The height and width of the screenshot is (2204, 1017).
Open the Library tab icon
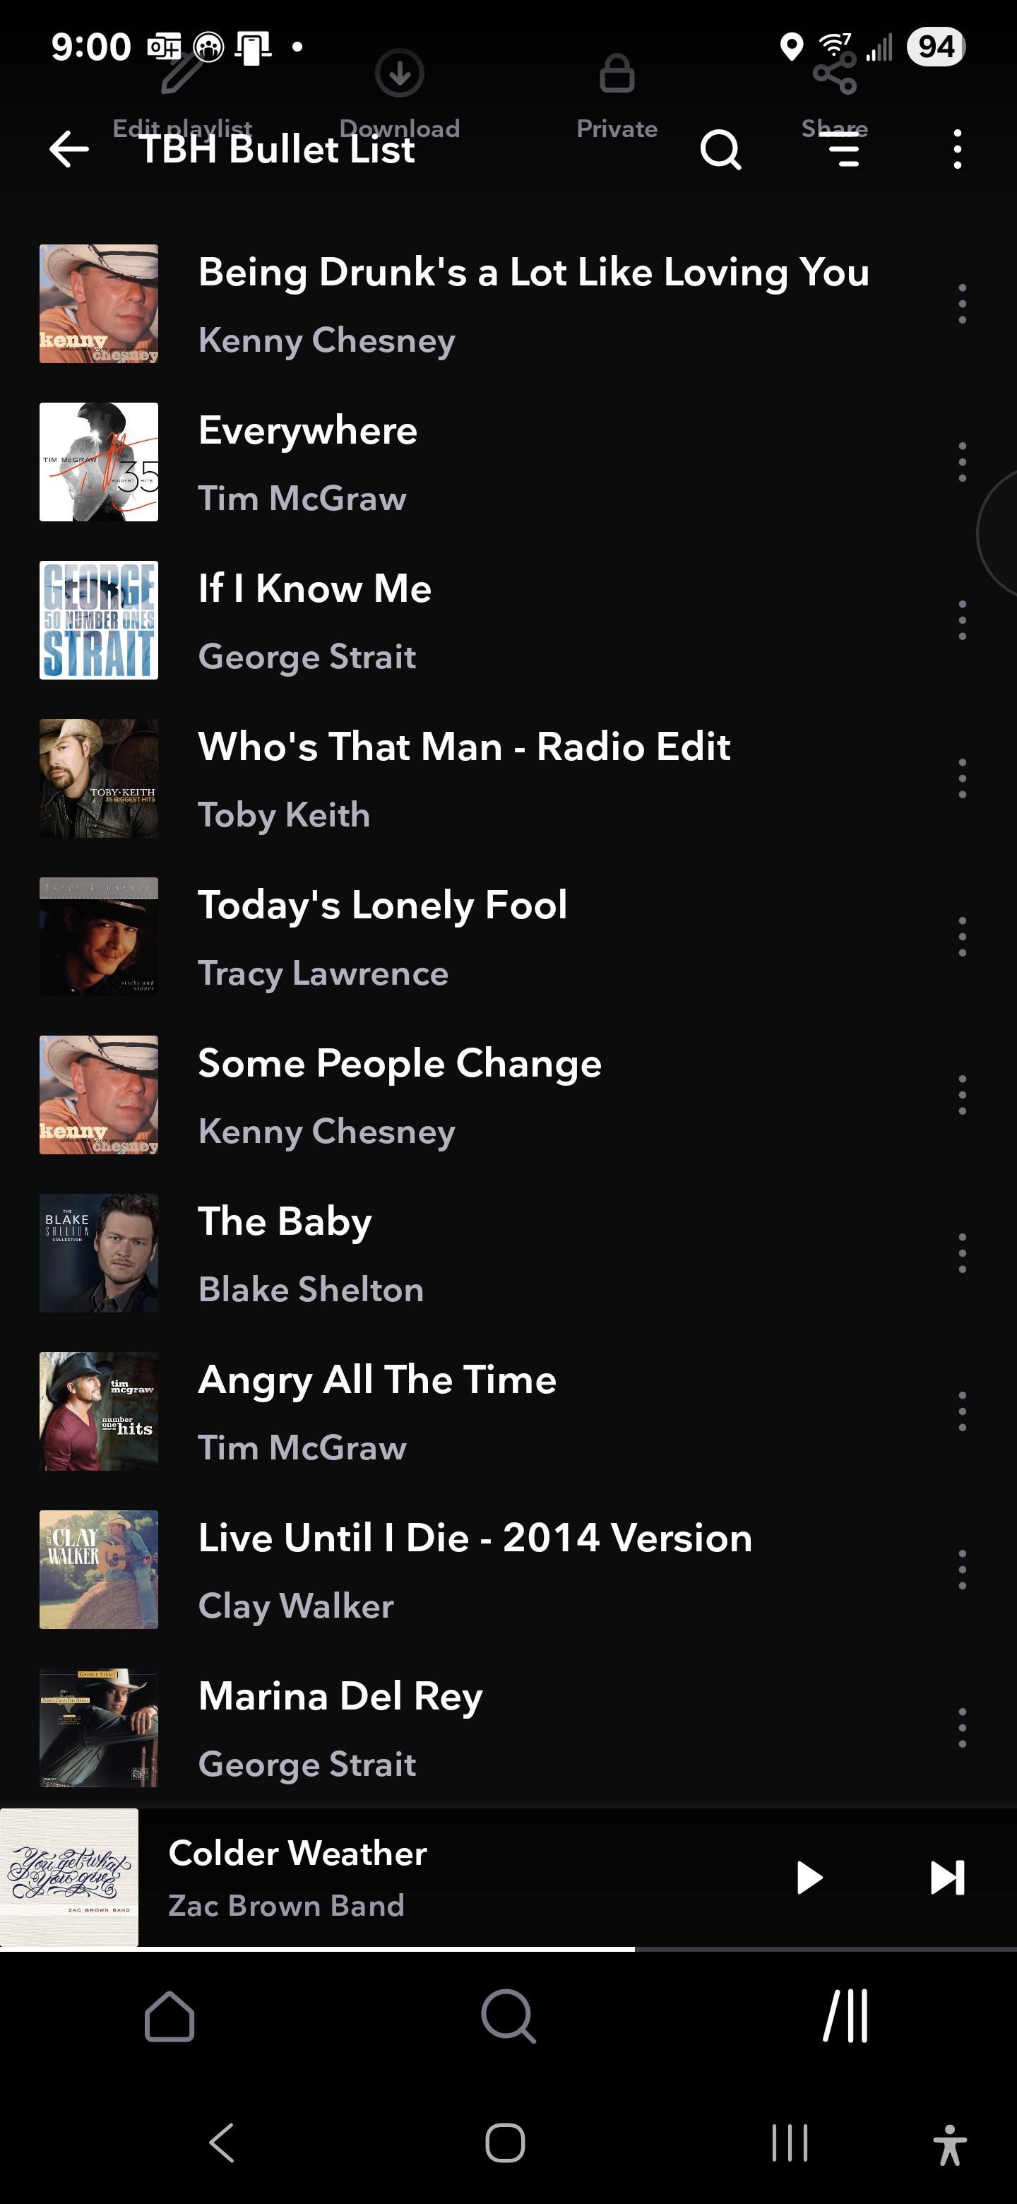pyautogui.click(x=846, y=2017)
